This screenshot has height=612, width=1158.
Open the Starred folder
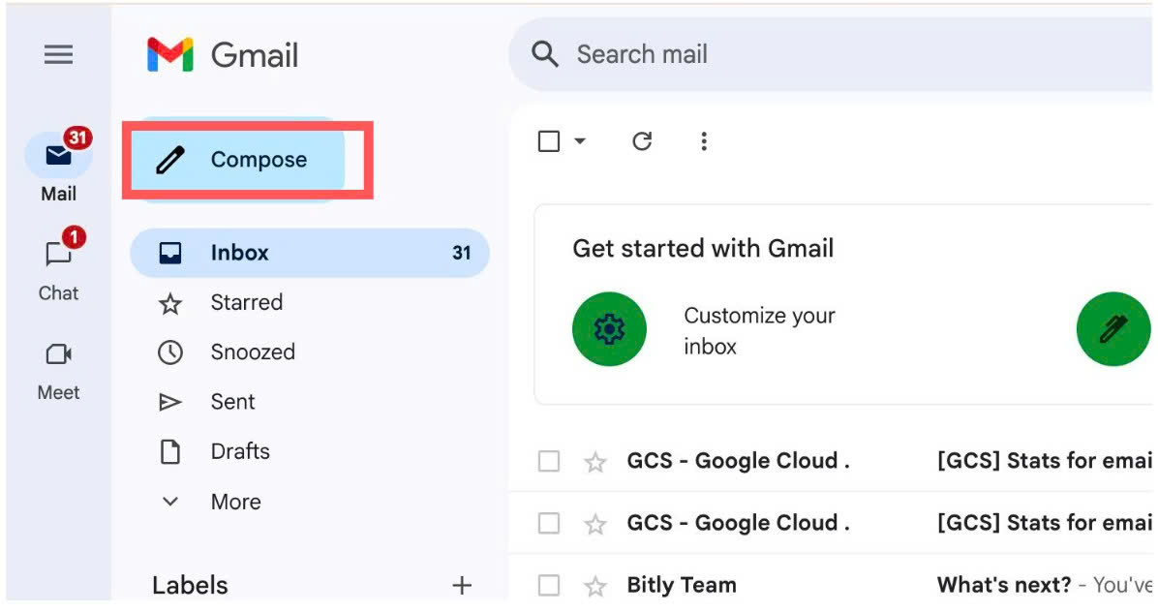coord(310,303)
